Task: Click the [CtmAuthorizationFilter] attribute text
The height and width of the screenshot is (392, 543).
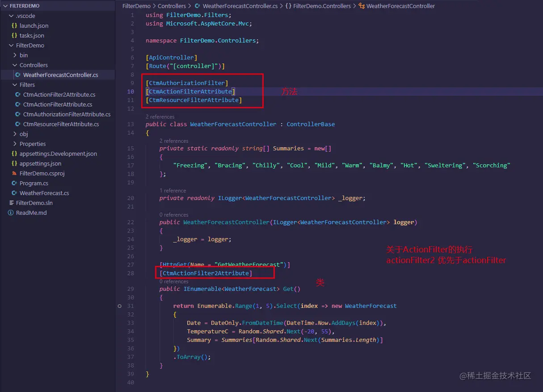Action: coord(187,83)
